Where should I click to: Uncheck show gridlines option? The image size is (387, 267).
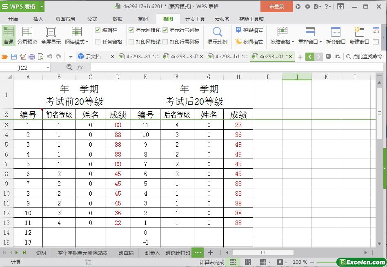tap(131, 30)
